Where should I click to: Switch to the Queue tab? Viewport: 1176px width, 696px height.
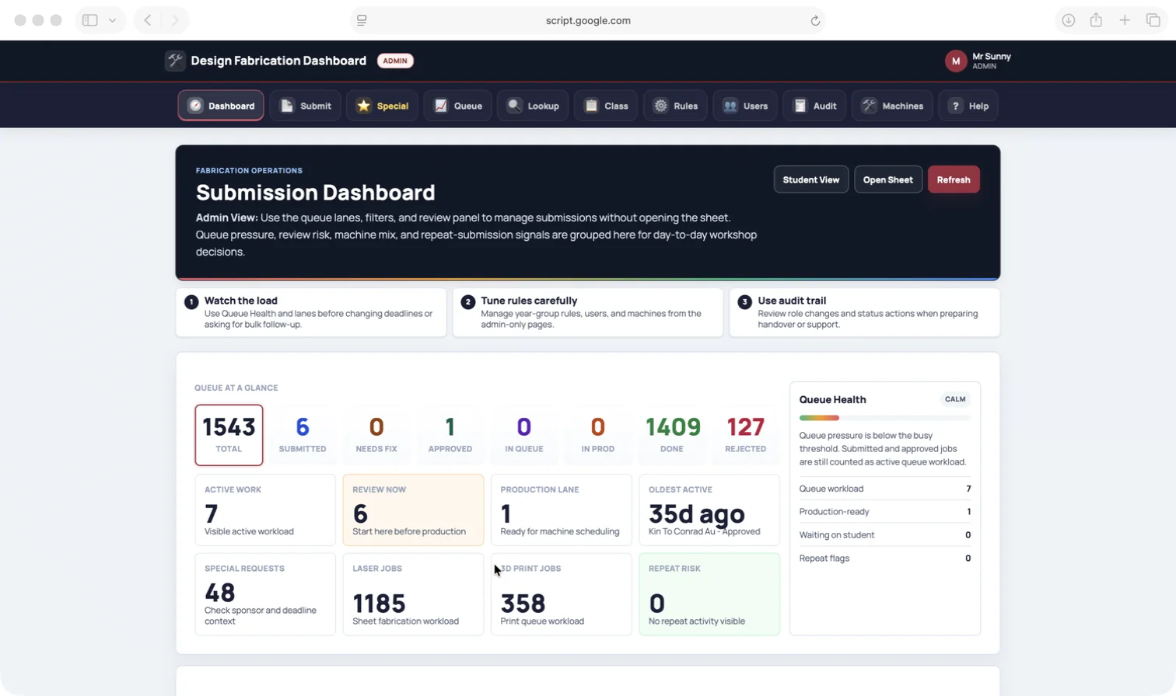pyautogui.click(x=457, y=106)
